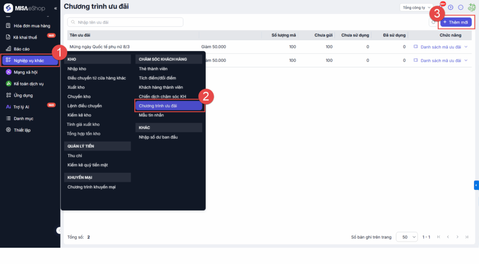Viewport: 479px width, 264px height.
Task: Open Xuất kho menu item
Action: [x=76, y=87]
